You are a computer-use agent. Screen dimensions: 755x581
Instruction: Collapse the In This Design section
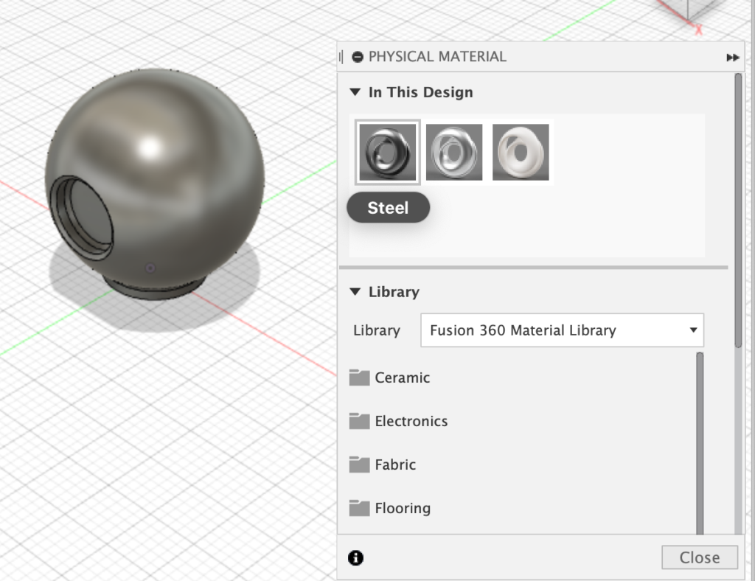pos(355,93)
